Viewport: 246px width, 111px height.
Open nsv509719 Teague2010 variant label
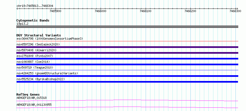[35, 67]
